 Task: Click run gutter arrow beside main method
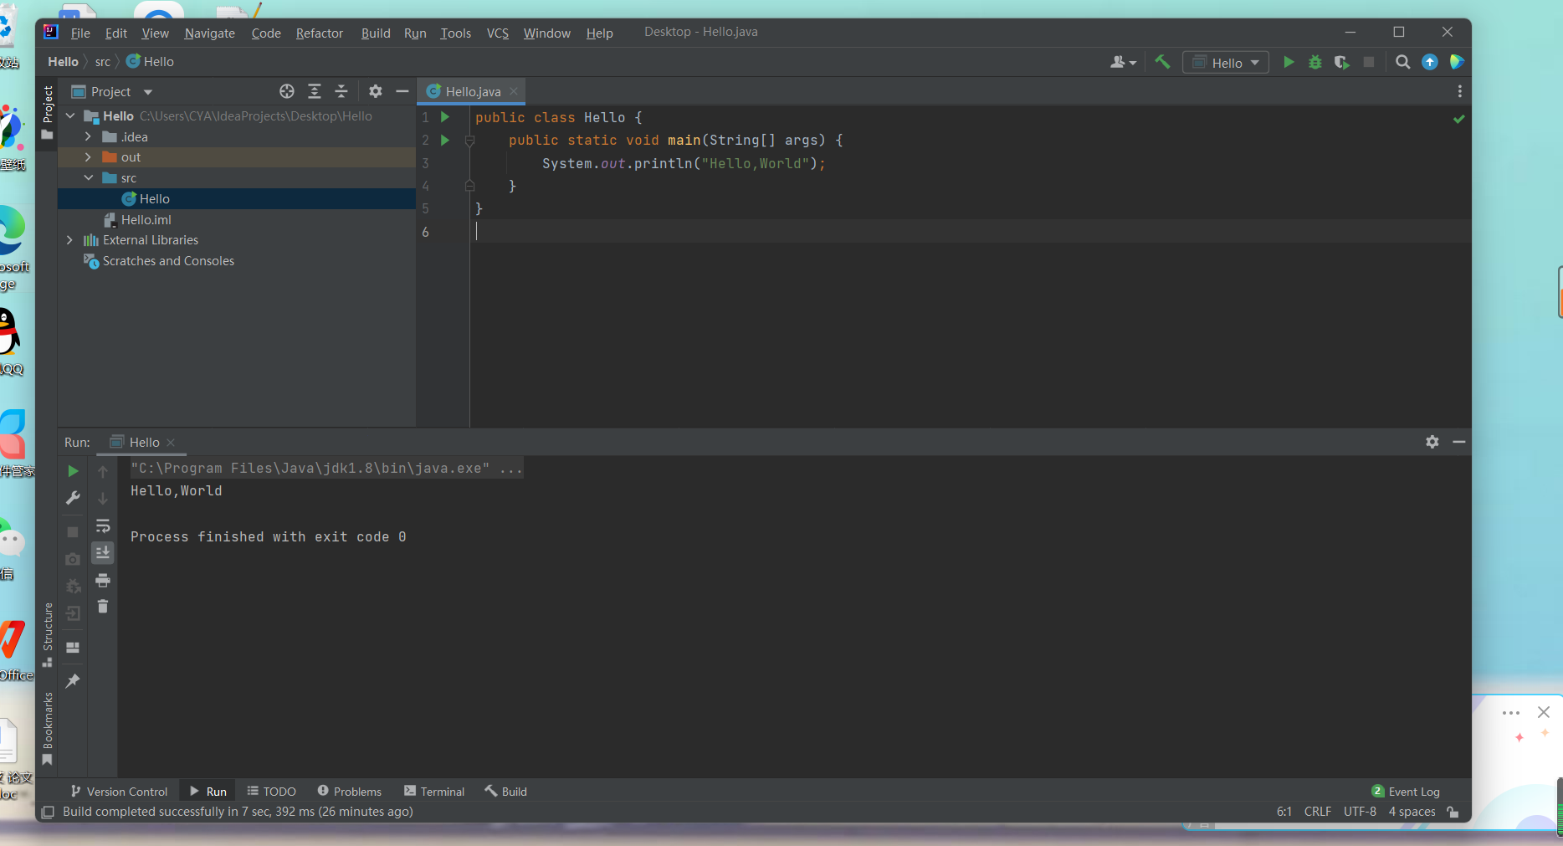tap(445, 140)
